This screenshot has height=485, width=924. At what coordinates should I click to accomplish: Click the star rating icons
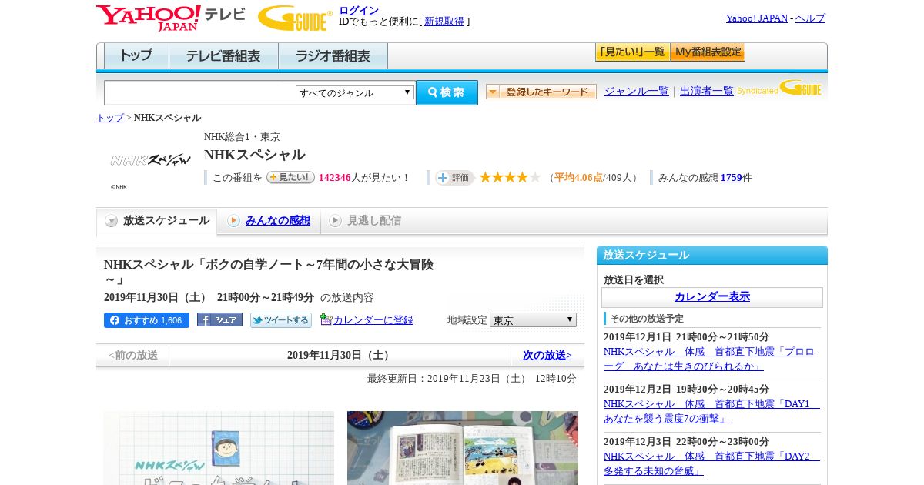[x=510, y=177]
